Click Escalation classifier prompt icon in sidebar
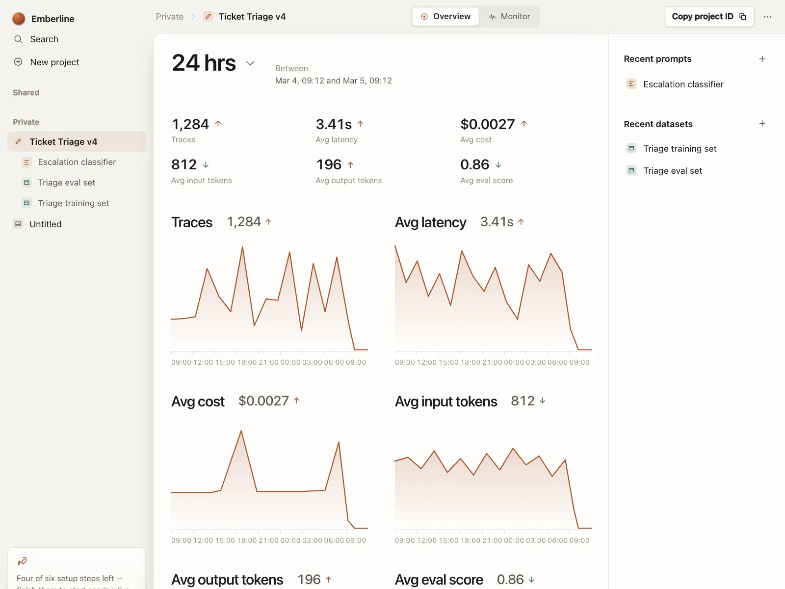785x589 pixels. (x=27, y=162)
